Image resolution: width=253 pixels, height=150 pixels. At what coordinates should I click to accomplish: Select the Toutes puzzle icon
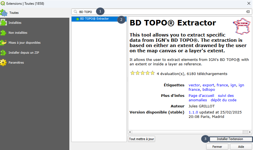[4, 13]
